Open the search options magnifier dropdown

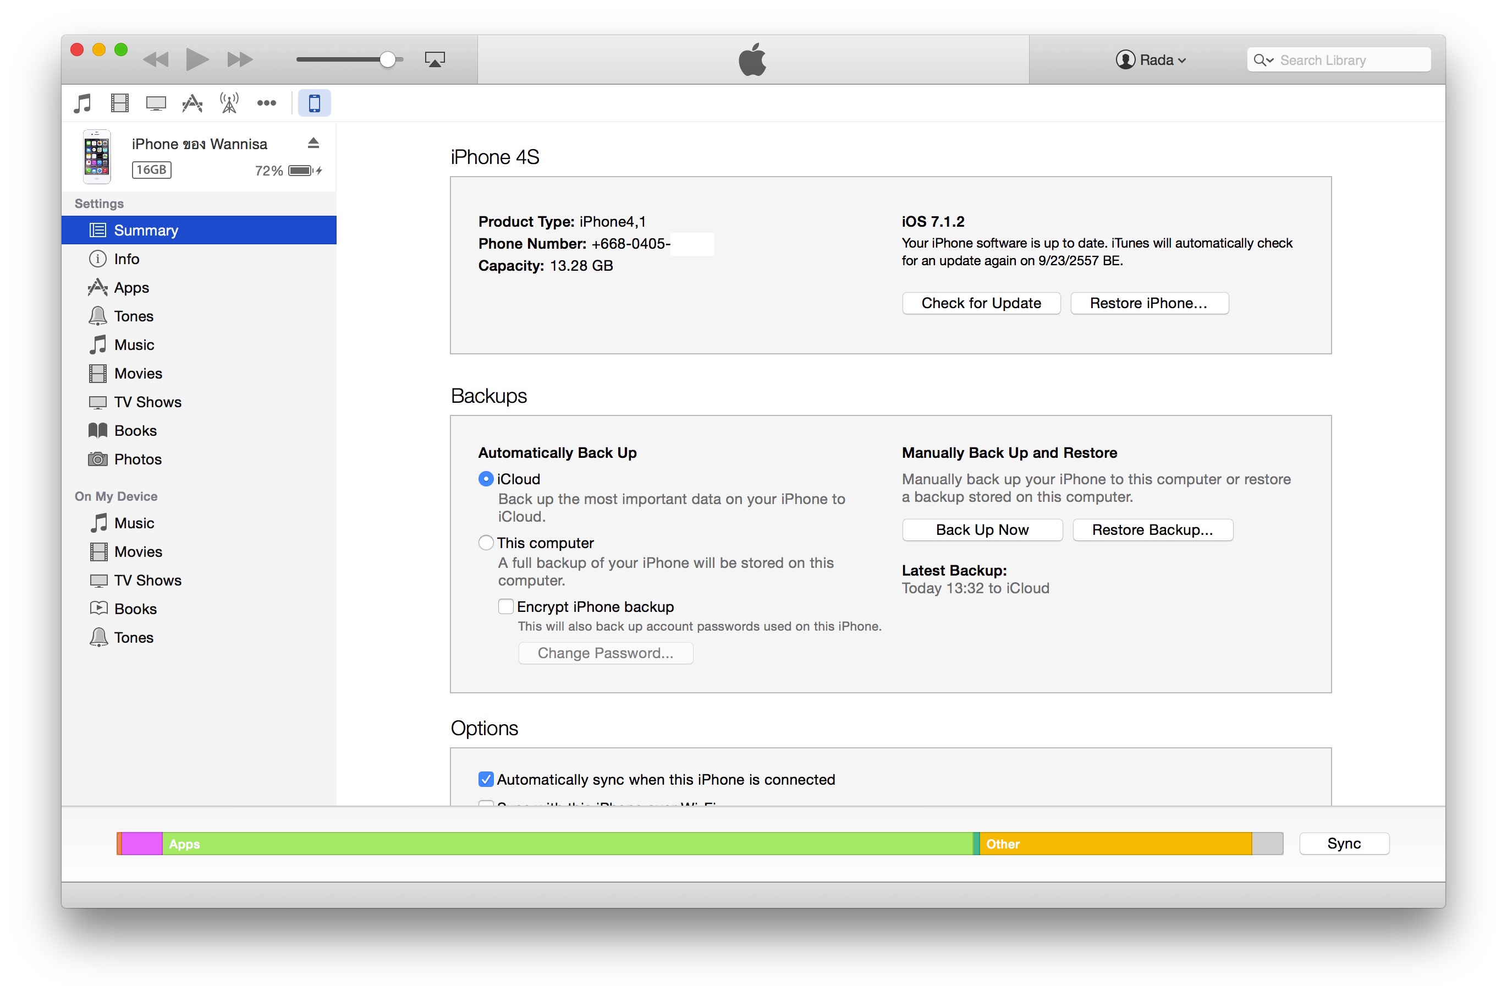point(1263,59)
